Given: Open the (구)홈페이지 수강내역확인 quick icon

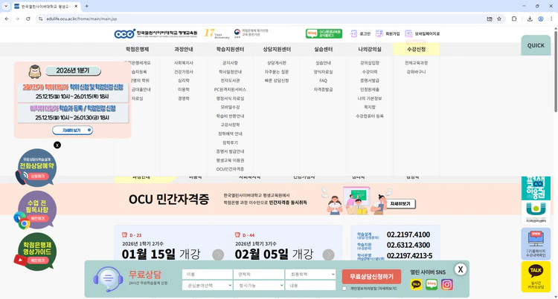Looking at the screenshot, I should 536,243.
